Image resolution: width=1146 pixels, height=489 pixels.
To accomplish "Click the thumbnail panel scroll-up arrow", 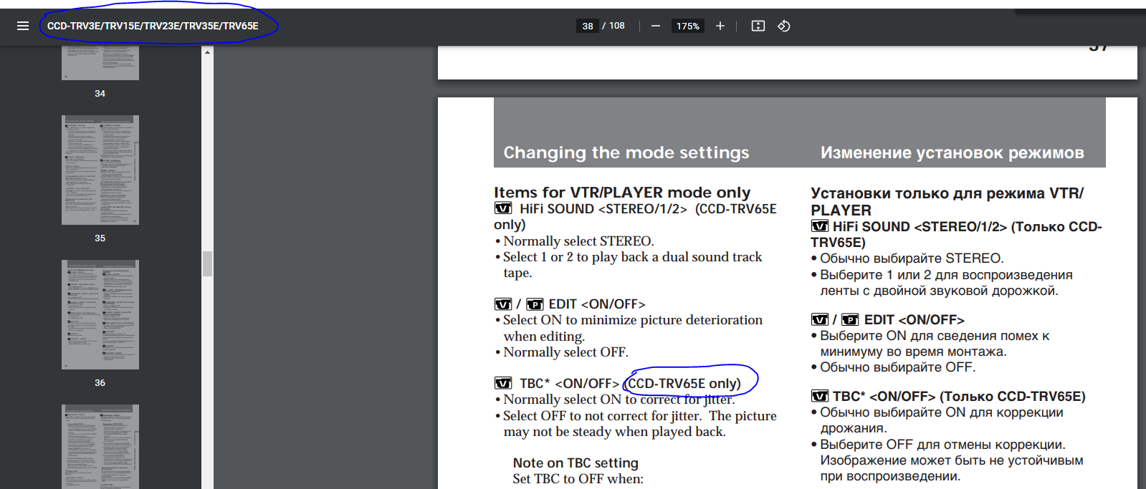I will click(x=207, y=52).
